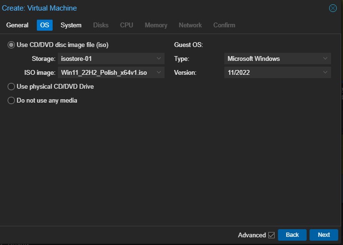The height and width of the screenshot is (245, 343).
Task: Toggle the Advanced checkbox
Action: (x=271, y=235)
